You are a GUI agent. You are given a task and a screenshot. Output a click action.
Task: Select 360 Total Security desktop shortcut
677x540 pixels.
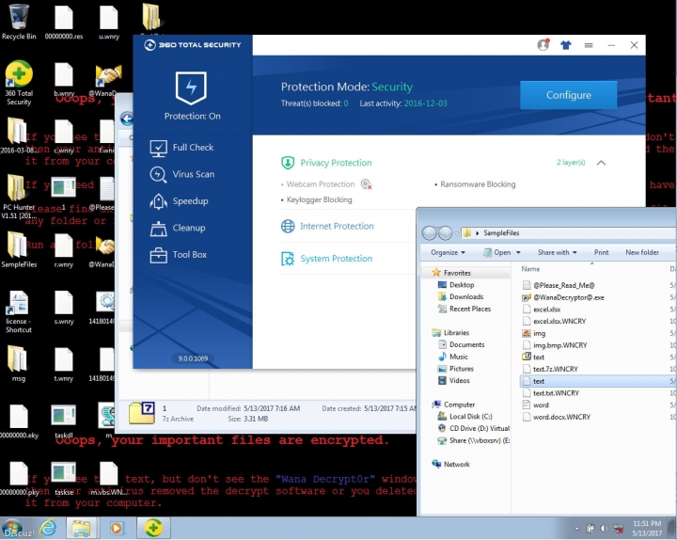[19, 83]
